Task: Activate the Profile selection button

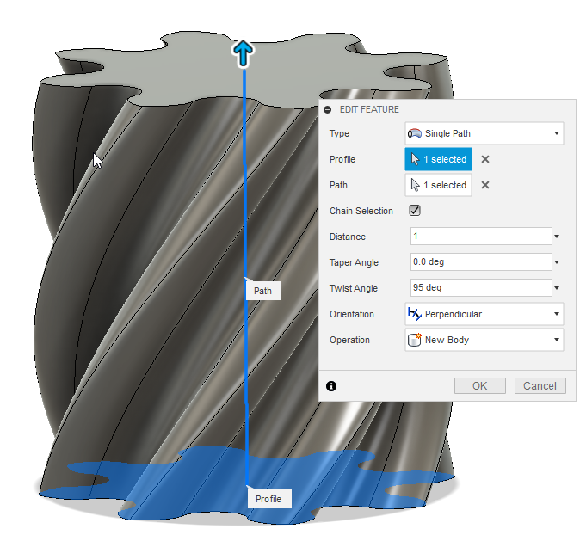Action: click(x=438, y=159)
